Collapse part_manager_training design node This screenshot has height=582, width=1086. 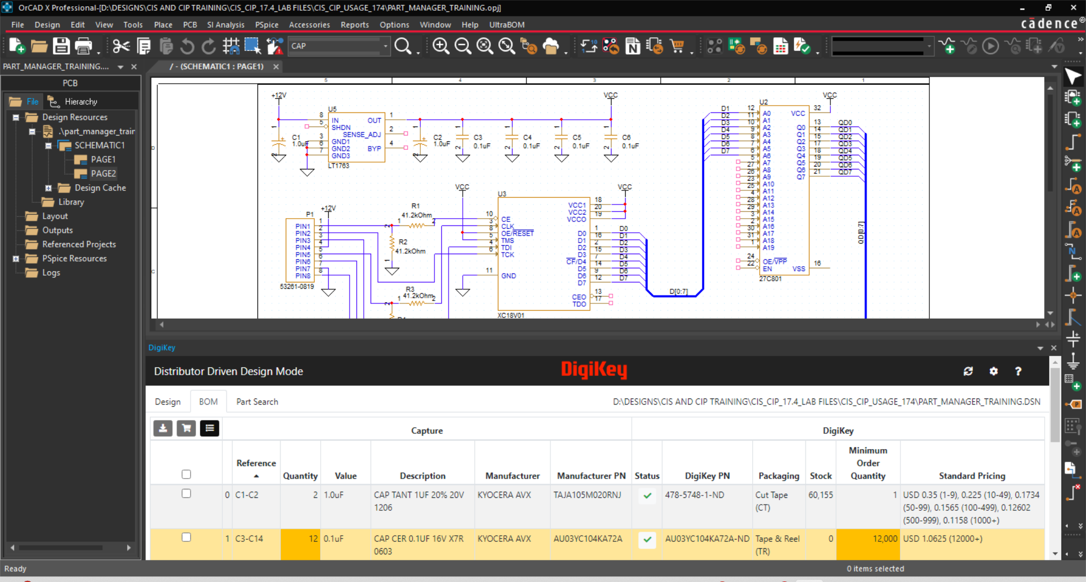pos(32,132)
